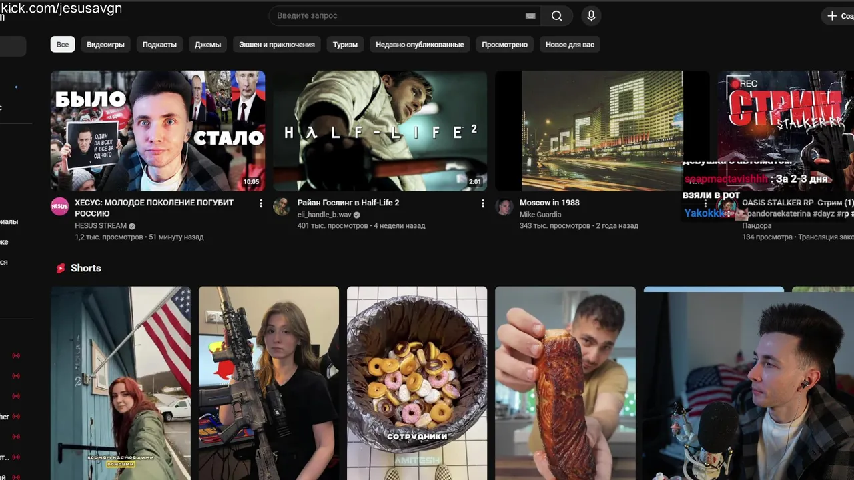This screenshot has height=480, width=854.
Task: Open donuts Short labeled 'сотрудники'
Action: pyautogui.click(x=417, y=383)
